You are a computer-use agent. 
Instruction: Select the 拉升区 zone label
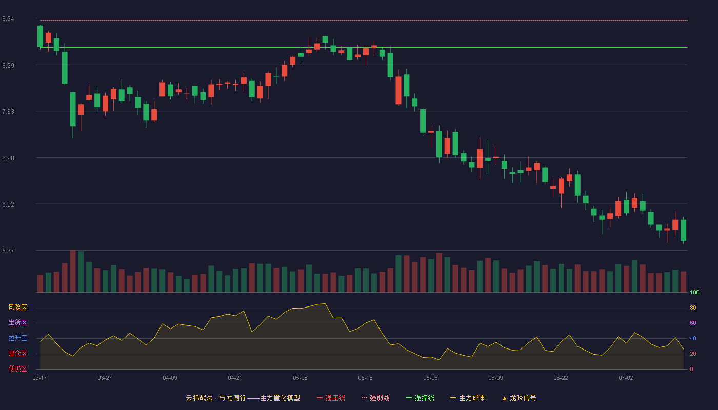(x=17, y=338)
